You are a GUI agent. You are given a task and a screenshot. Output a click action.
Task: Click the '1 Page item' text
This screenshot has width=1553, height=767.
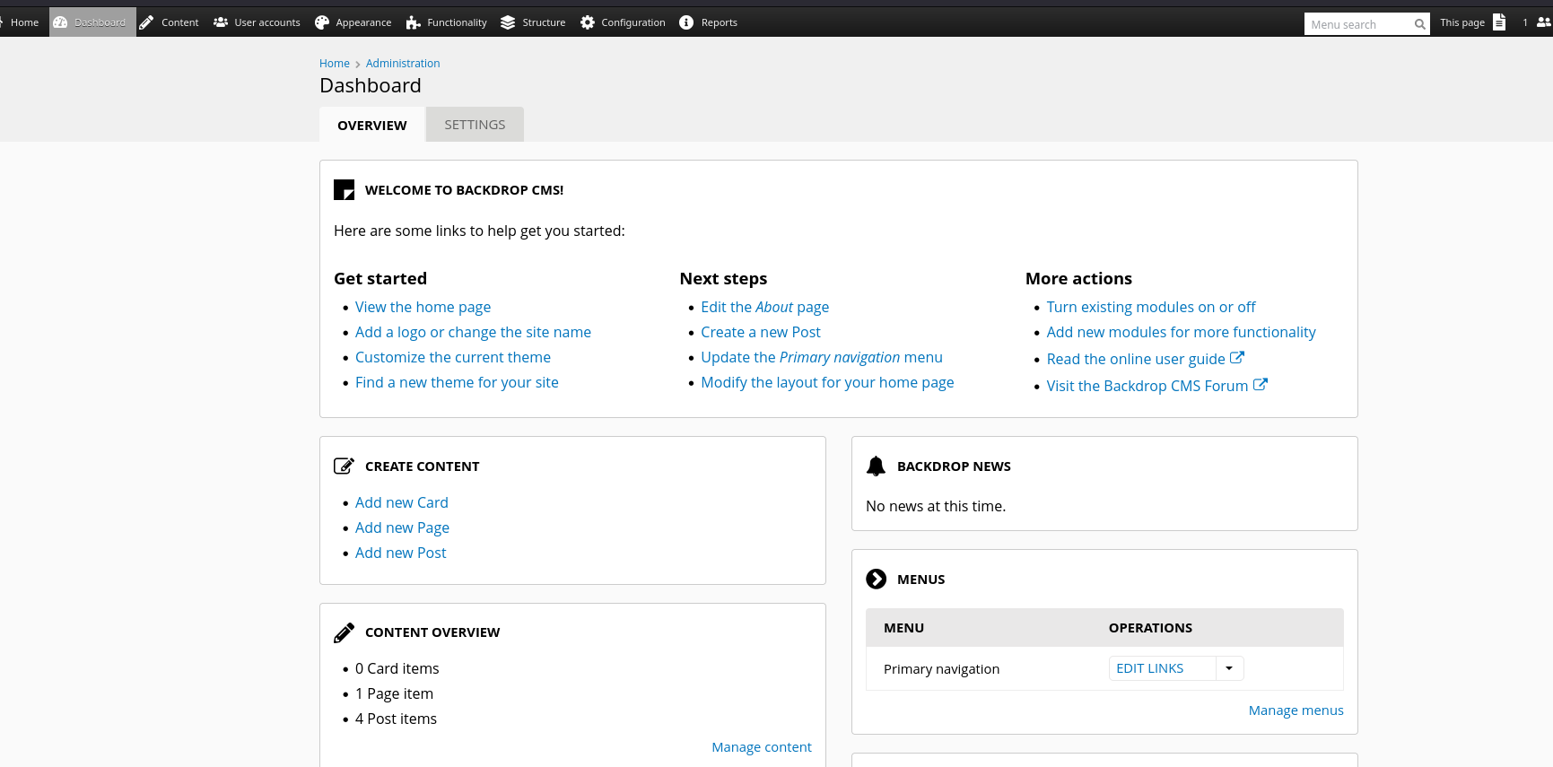pyautogui.click(x=394, y=693)
